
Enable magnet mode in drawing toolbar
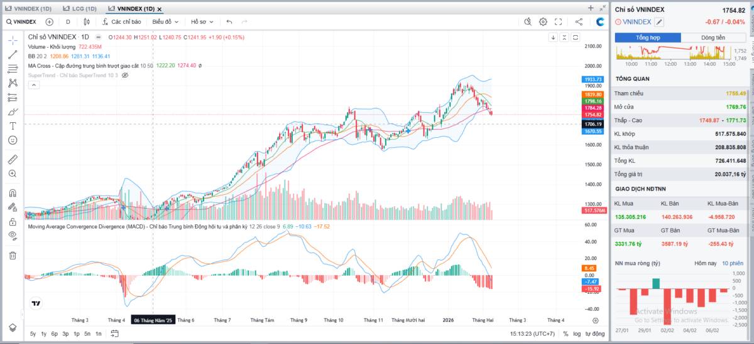click(x=13, y=192)
